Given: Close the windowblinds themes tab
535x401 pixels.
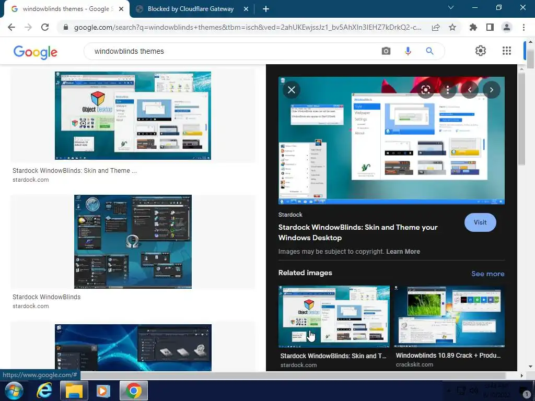Looking at the screenshot, I should click(121, 9).
